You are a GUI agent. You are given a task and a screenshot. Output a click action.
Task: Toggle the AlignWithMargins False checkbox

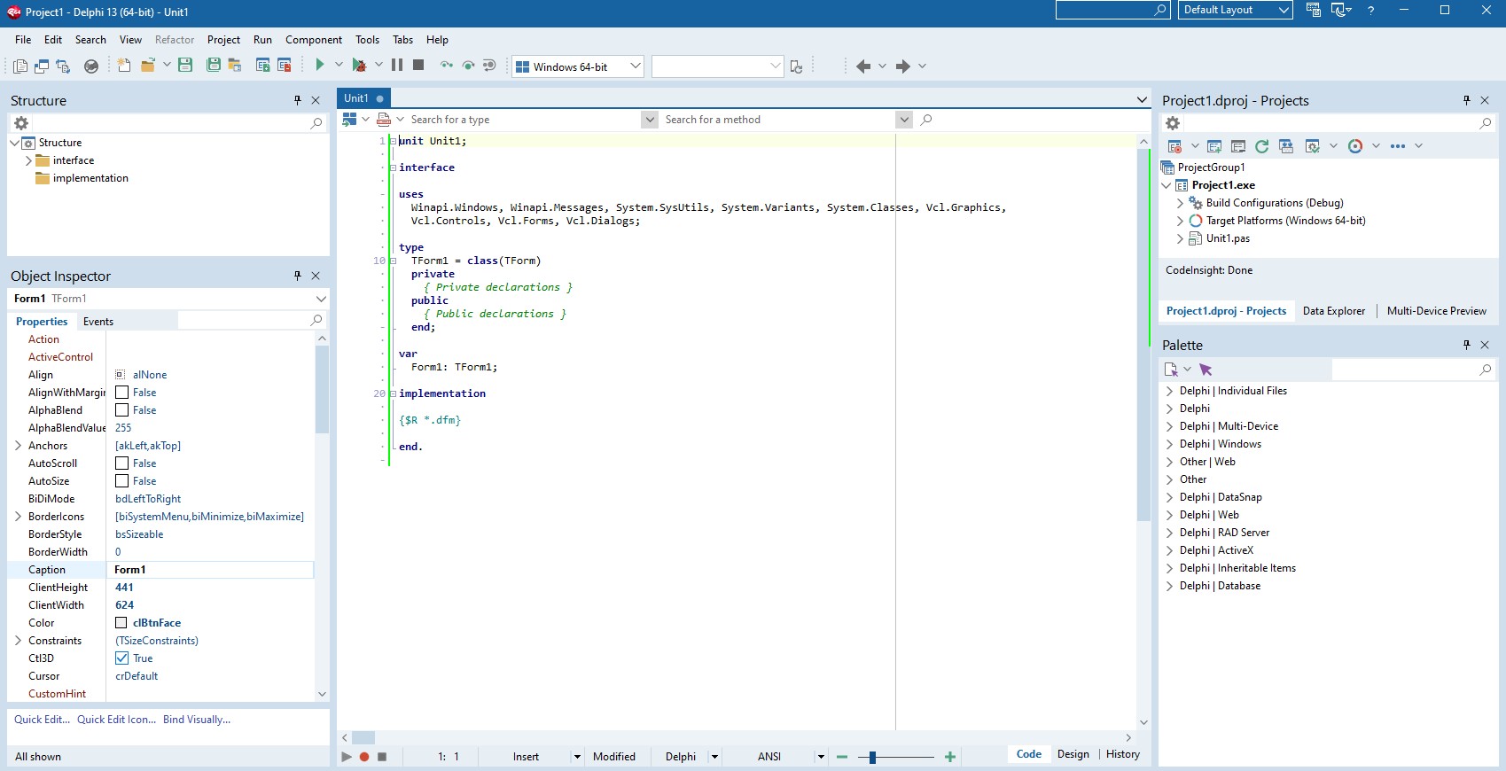click(x=122, y=393)
